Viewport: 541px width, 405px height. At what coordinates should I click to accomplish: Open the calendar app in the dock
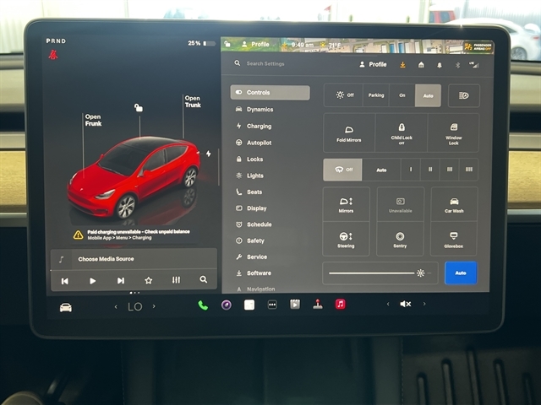pyautogui.click(x=249, y=305)
